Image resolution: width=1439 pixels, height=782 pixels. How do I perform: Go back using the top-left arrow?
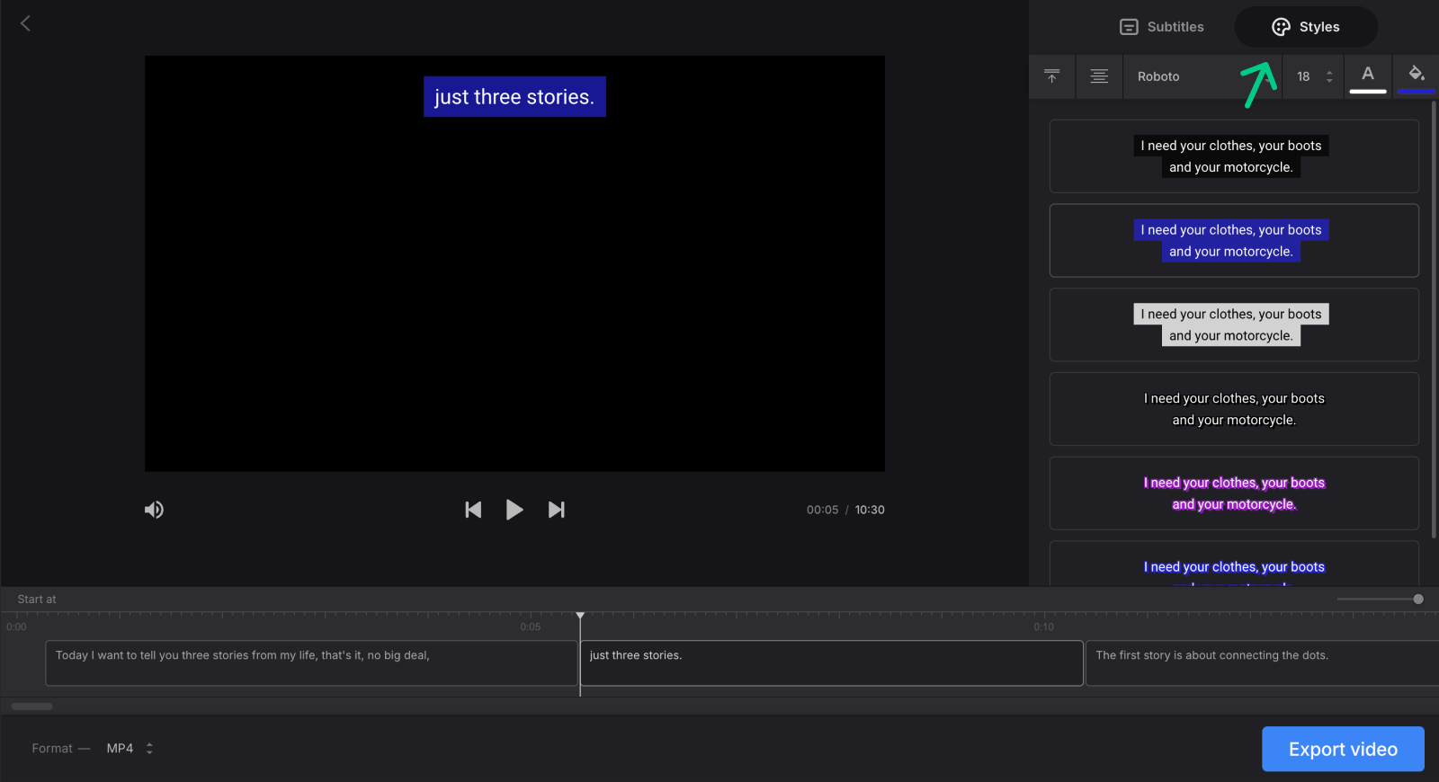pos(25,23)
